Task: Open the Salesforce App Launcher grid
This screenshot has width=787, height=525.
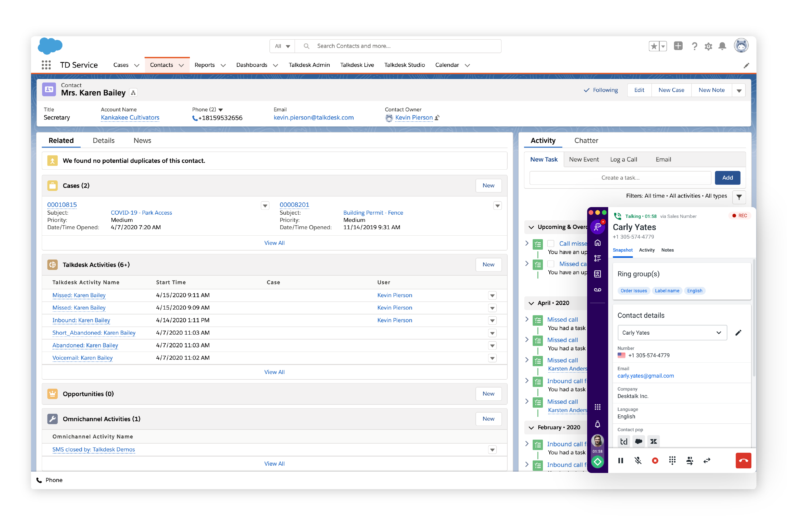Action: coord(46,65)
